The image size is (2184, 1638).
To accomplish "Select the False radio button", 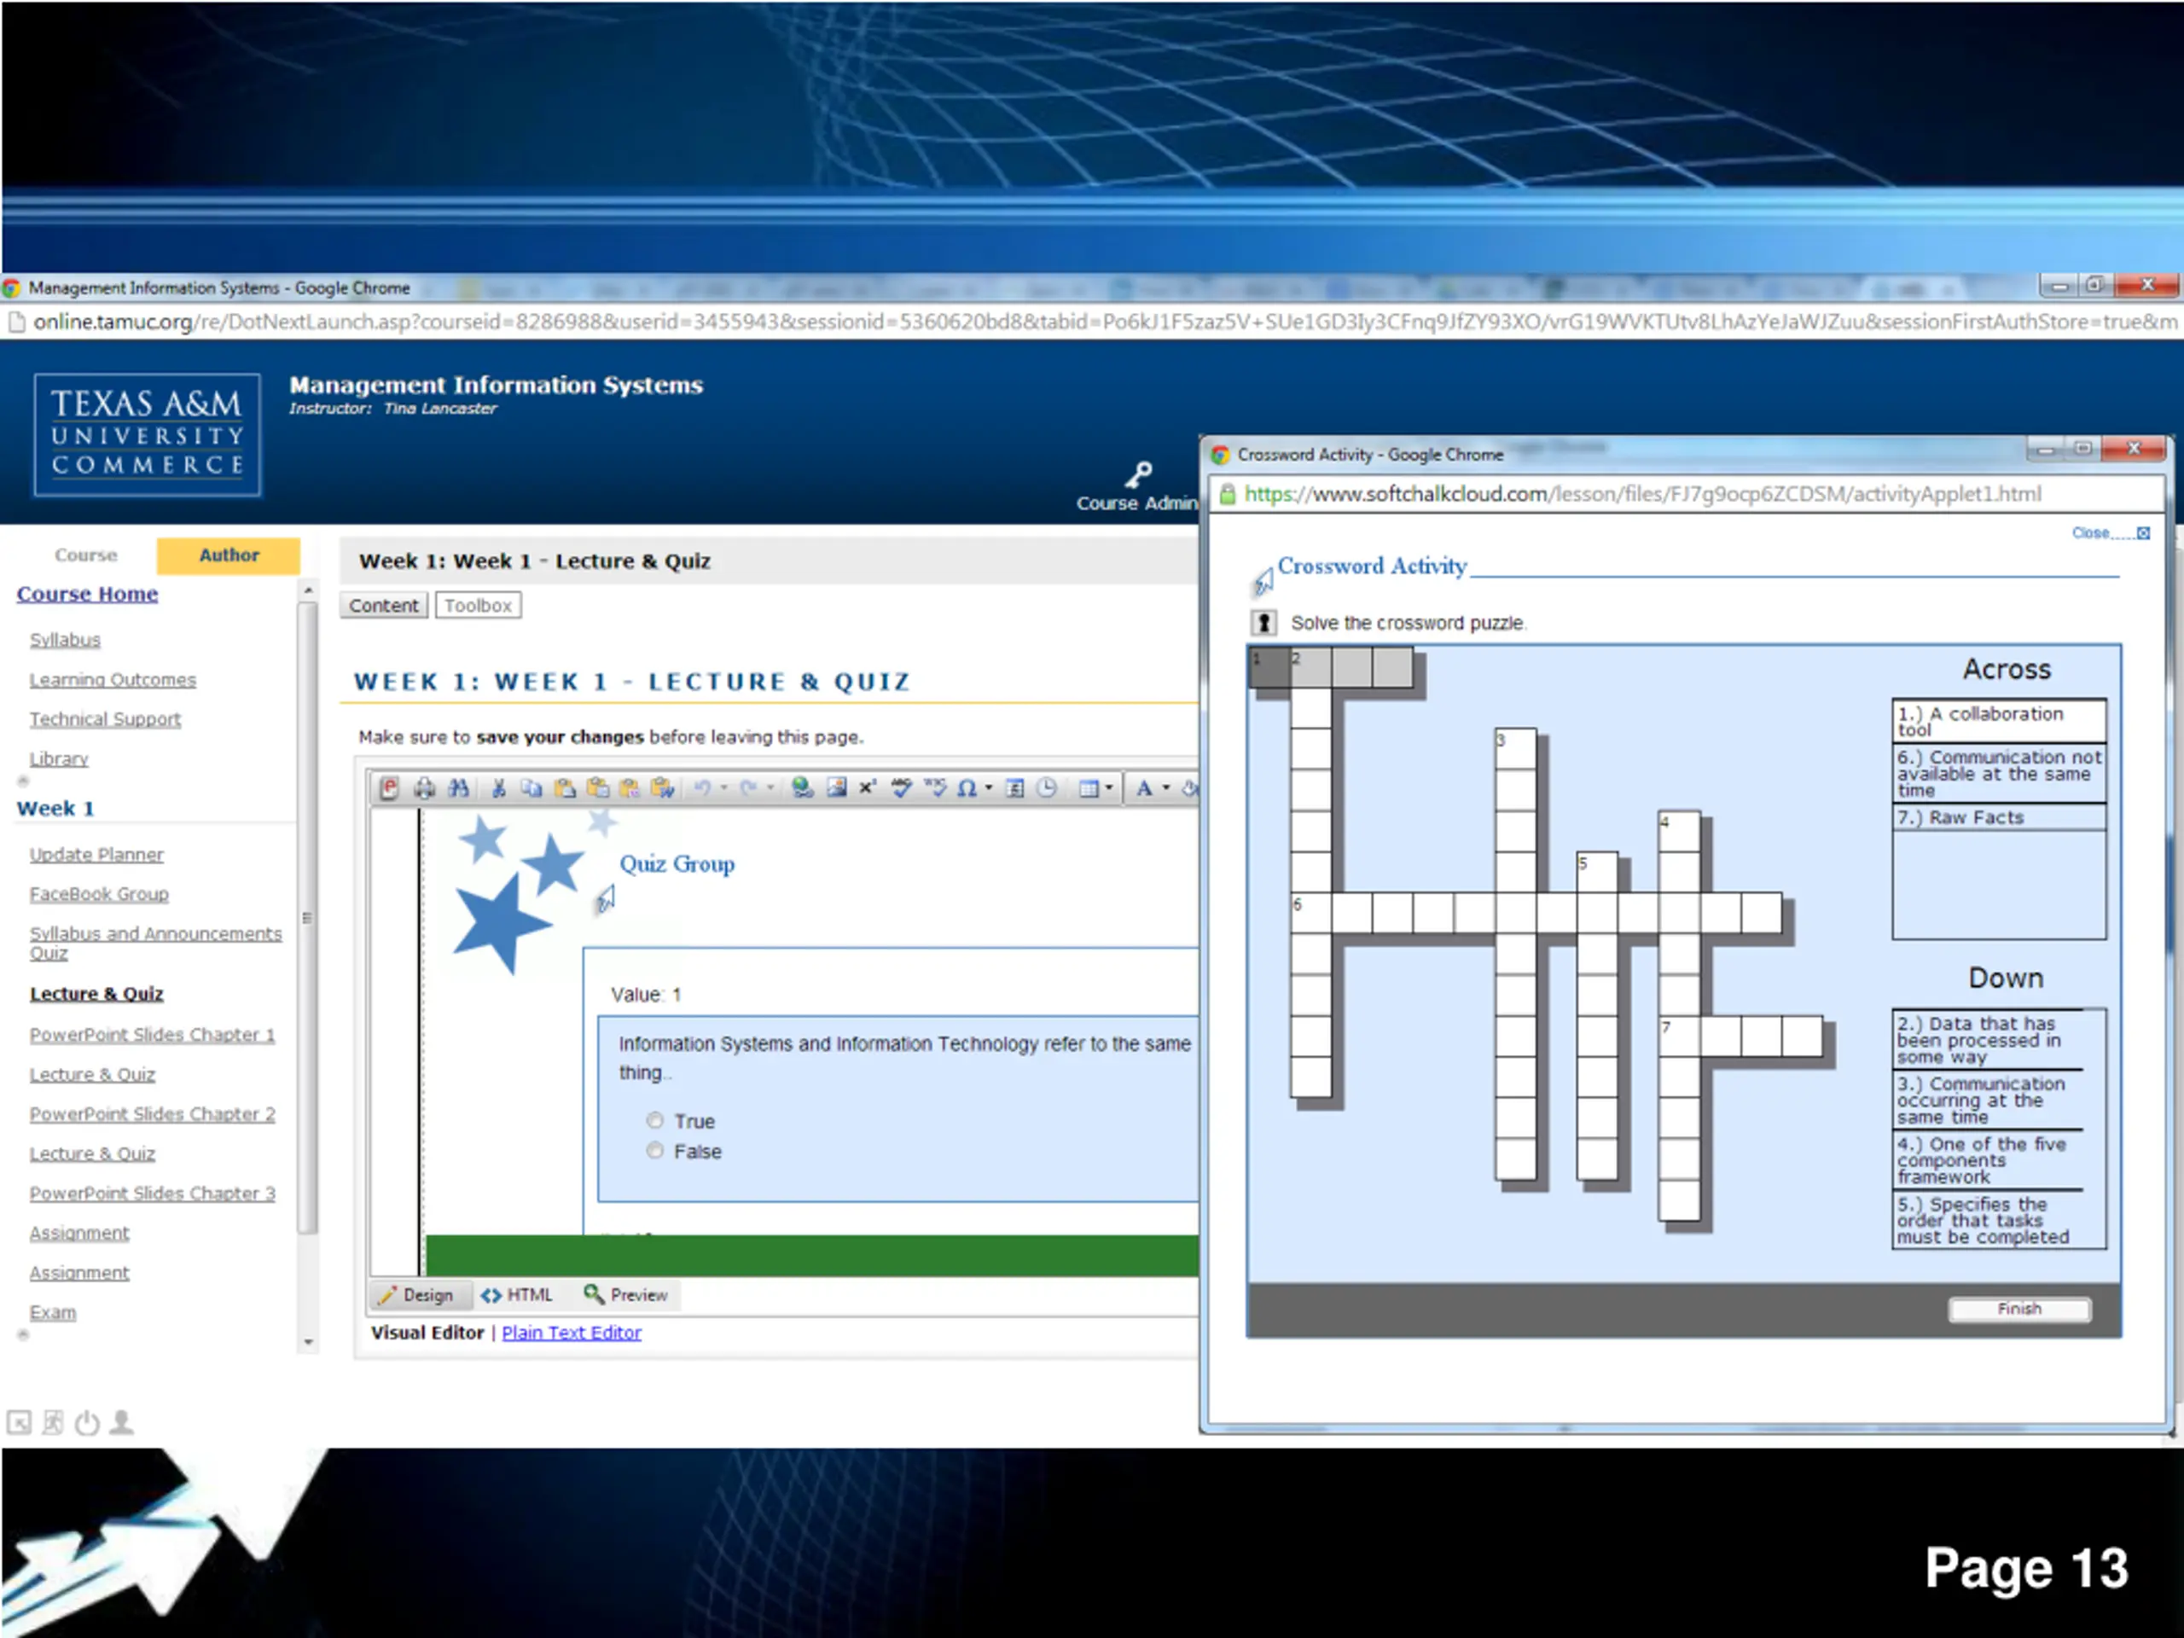I will click(x=654, y=1150).
